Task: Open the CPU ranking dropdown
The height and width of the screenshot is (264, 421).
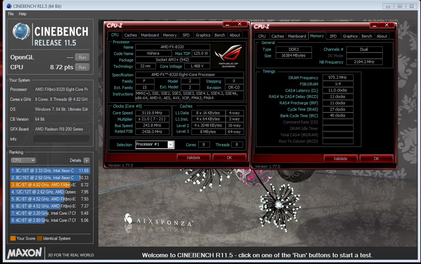Action: click(x=23, y=160)
